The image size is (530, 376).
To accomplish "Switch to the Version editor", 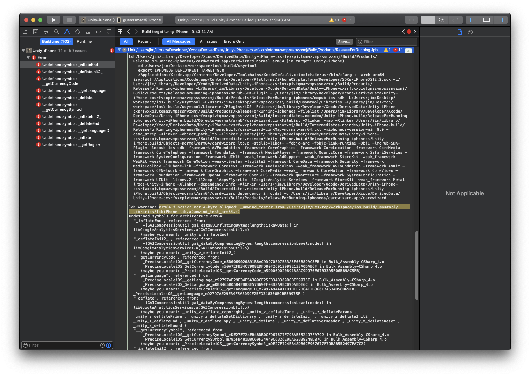I will [x=455, y=20].
